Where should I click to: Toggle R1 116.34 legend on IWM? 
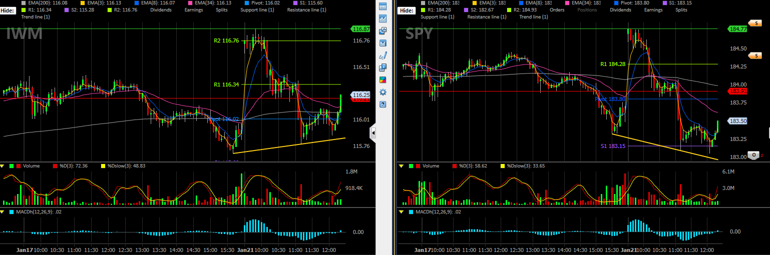click(37, 9)
